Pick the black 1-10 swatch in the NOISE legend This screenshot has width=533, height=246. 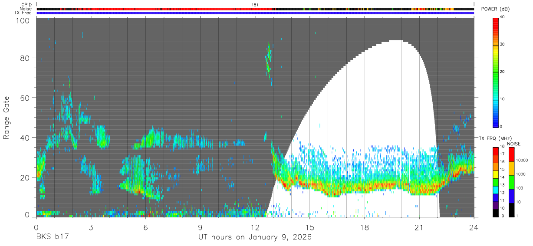click(x=511, y=210)
